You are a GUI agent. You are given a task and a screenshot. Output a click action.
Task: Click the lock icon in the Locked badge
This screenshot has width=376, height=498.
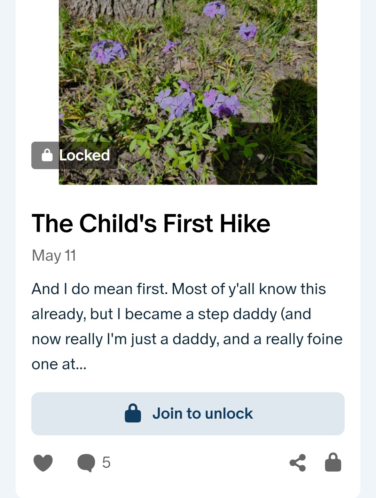(47, 155)
